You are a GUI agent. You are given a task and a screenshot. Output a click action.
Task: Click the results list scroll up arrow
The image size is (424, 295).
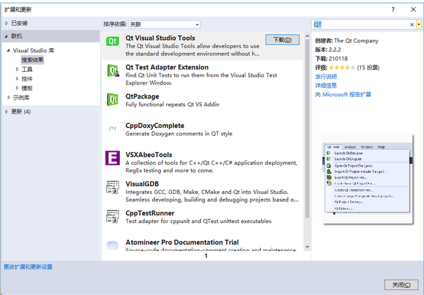tap(307, 36)
